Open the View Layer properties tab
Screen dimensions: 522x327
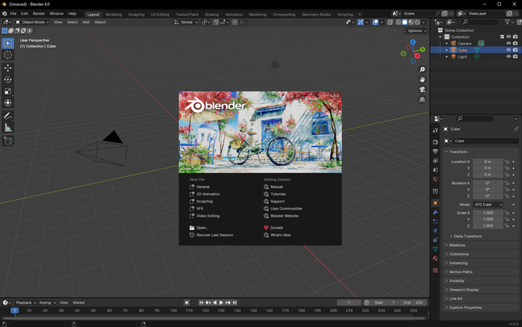pyautogui.click(x=435, y=161)
